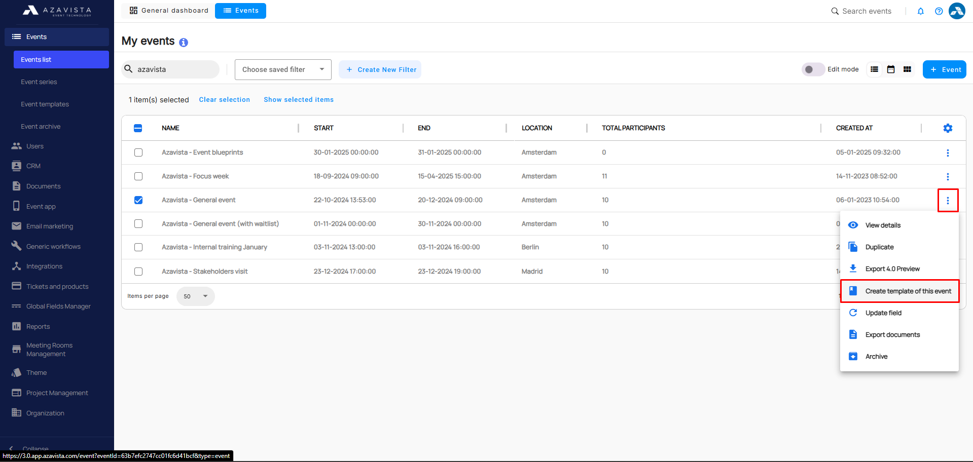The height and width of the screenshot is (462, 973).
Task: Focus the Search events field
Action: pos(867,11)
